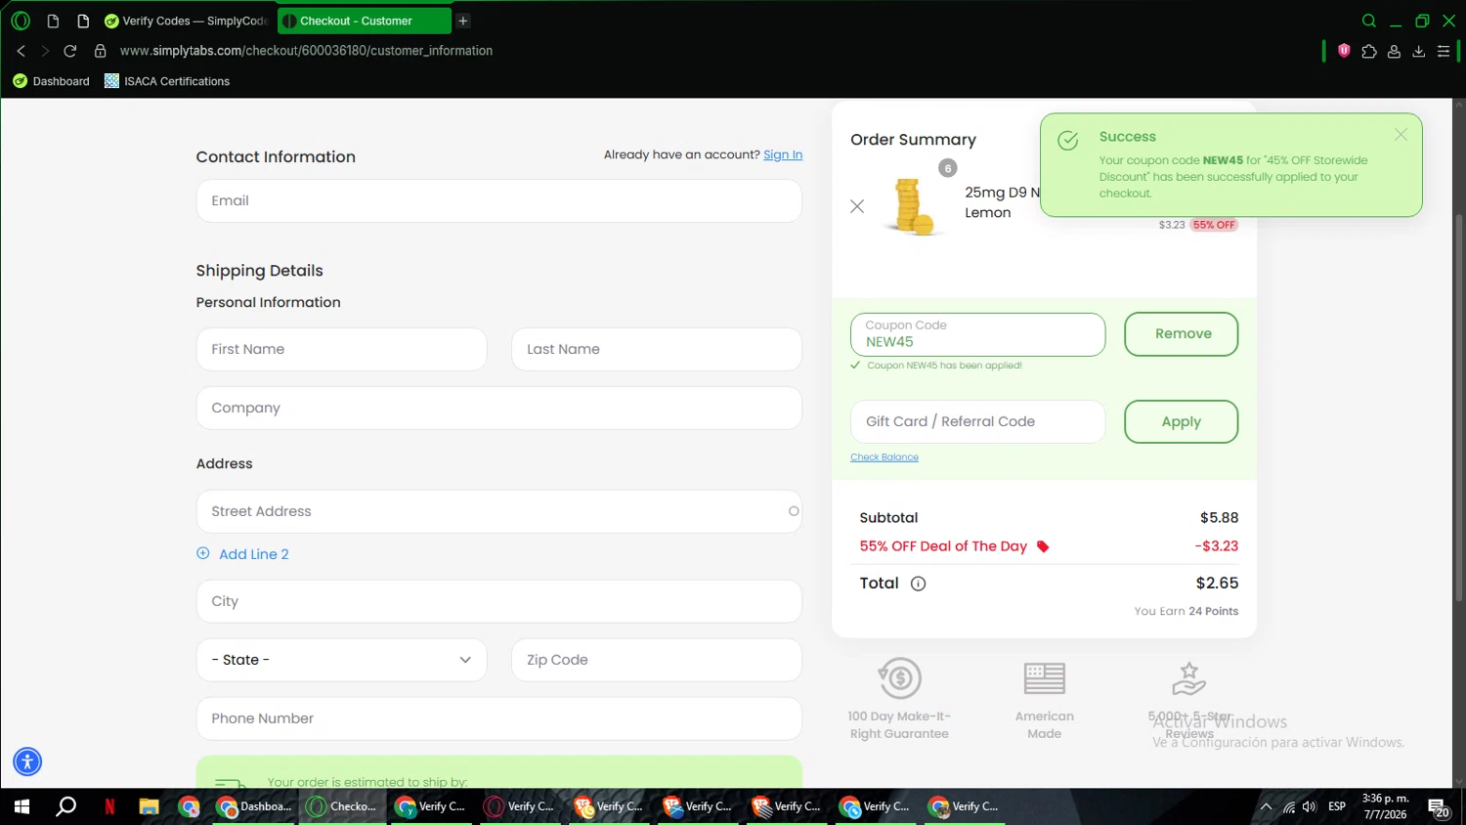Screen dimensions: 1466x825
Task: Click the Check Balance link
Action: [884, 457]
